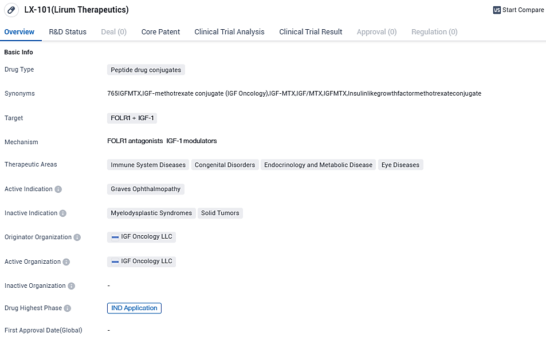The height and width of the screenshot is (337, 546).
Task: Open the Clinical Trial Analysis tab
Action: pos(229,32)
